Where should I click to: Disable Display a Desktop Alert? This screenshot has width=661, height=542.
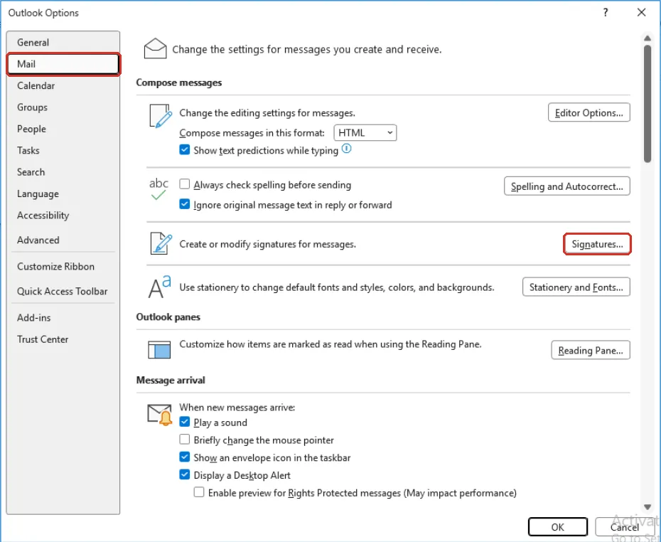point(185,475)
